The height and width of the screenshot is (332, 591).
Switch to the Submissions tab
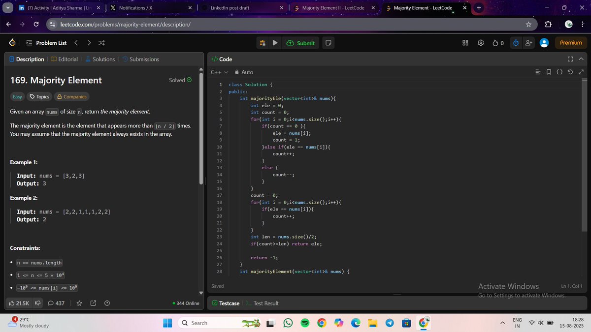pyautogui.click(x=140, y=59)
